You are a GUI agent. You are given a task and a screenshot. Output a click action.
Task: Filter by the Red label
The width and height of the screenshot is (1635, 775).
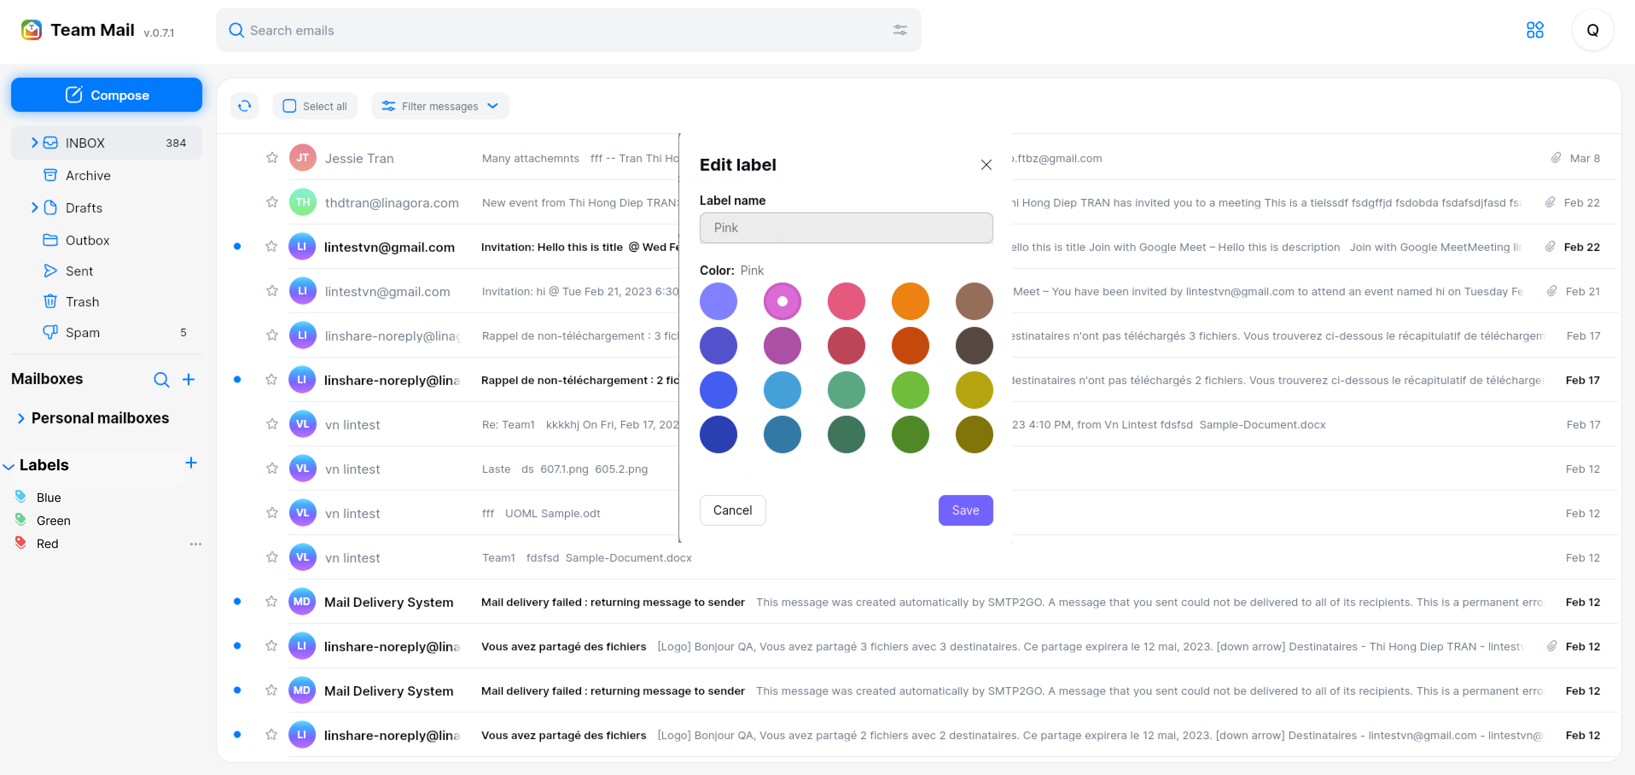point(47,544)
